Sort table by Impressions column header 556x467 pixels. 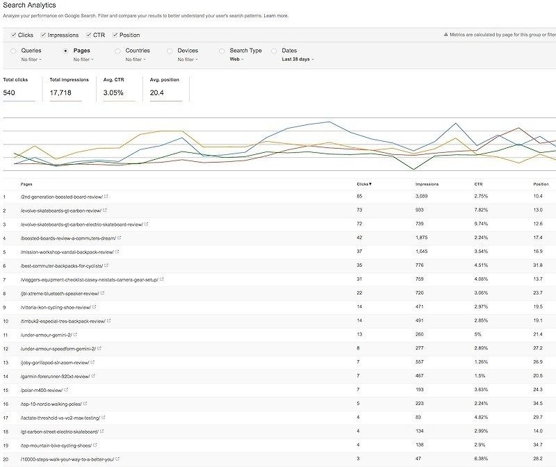click(427, 184)
